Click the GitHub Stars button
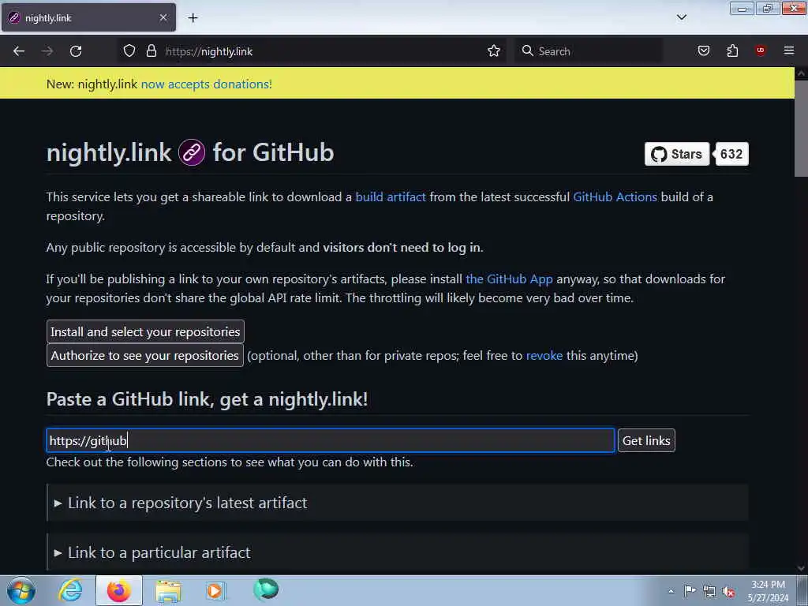The height and width of the screenshot is (606, 808). tap(676, 154)
